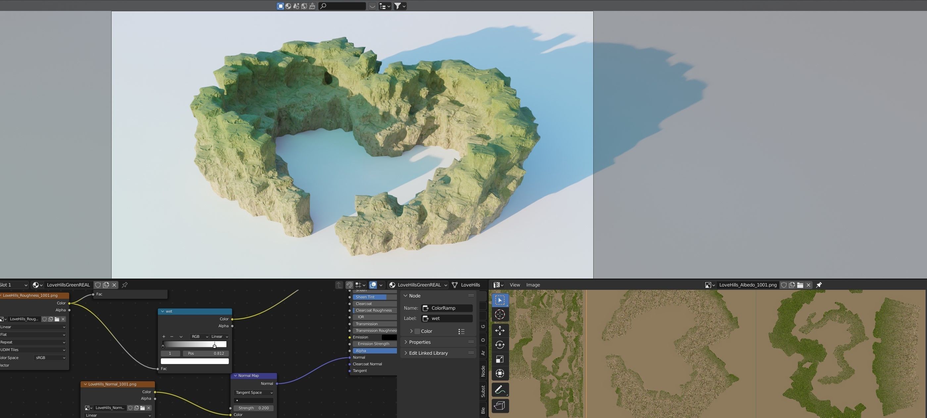
Task: Switch to the Subst sidebar tab
Action: pyautogui.click(x=483, y=392)
